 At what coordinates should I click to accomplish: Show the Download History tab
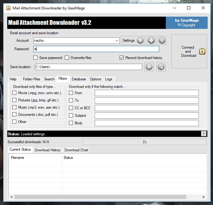(48, 150)
